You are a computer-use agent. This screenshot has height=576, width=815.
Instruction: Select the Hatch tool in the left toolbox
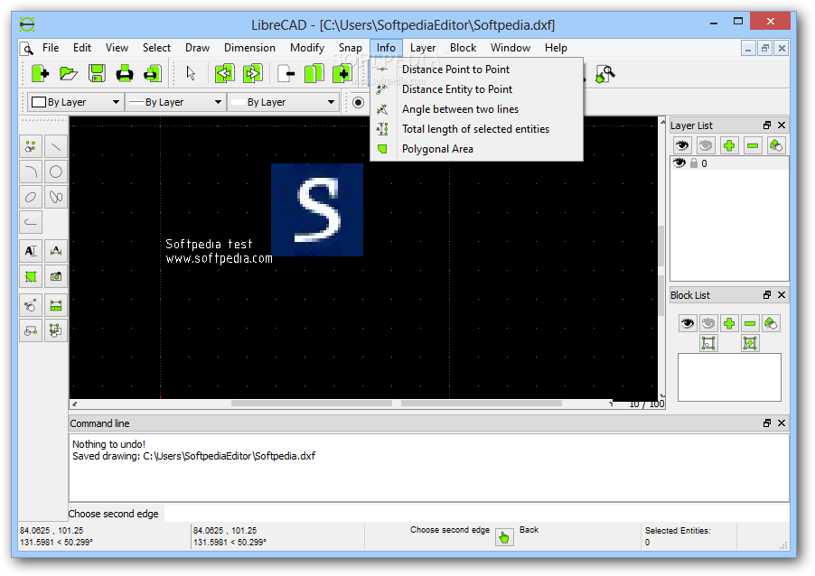[x=31, y=276]
